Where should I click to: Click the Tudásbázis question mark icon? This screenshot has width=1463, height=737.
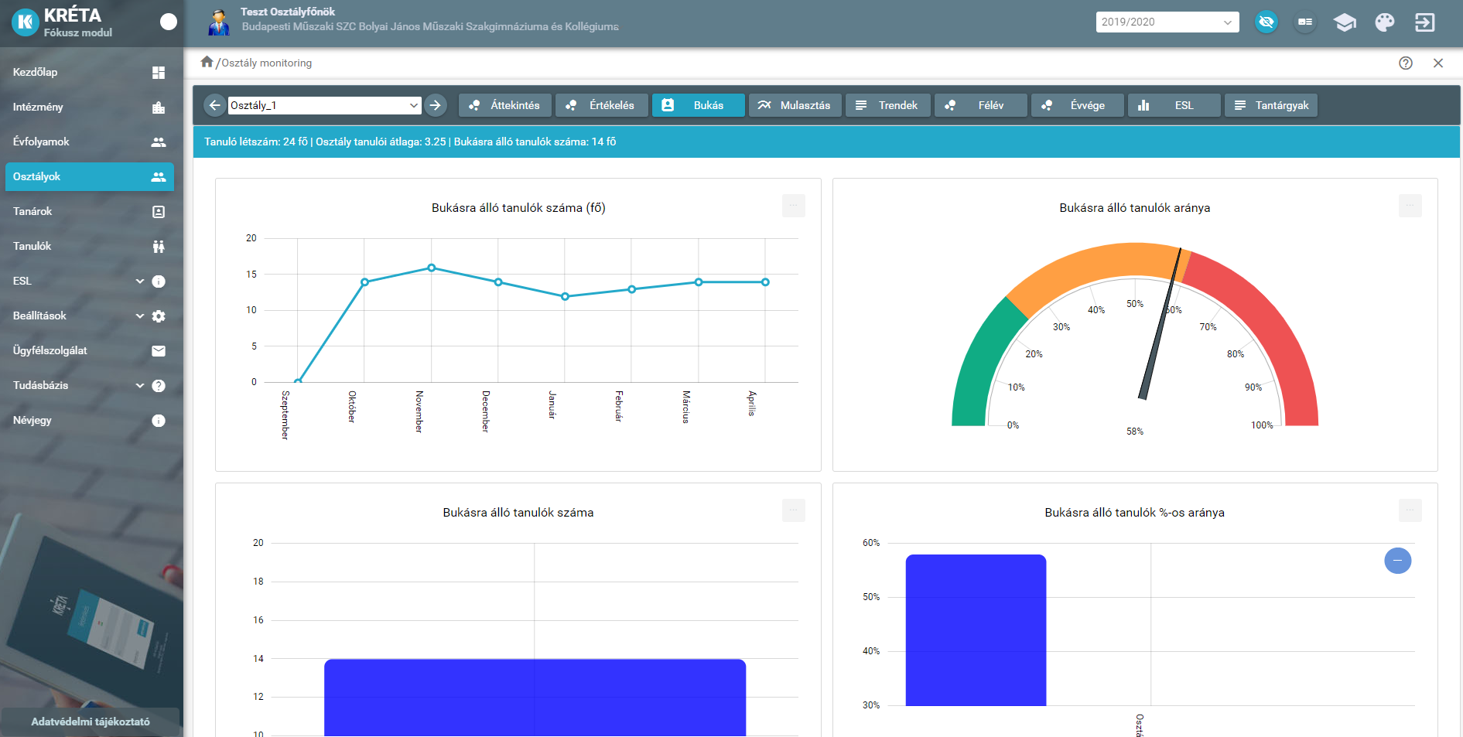point(159,386)
